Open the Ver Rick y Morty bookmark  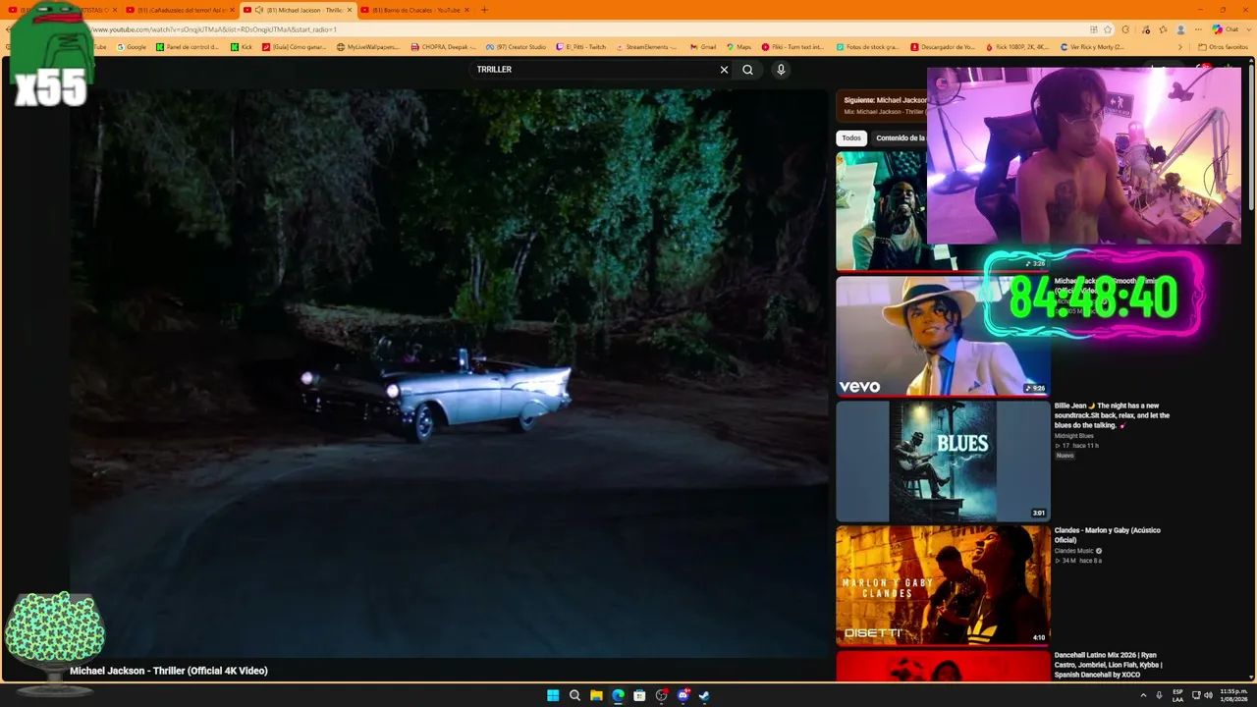pos(1092,46)
